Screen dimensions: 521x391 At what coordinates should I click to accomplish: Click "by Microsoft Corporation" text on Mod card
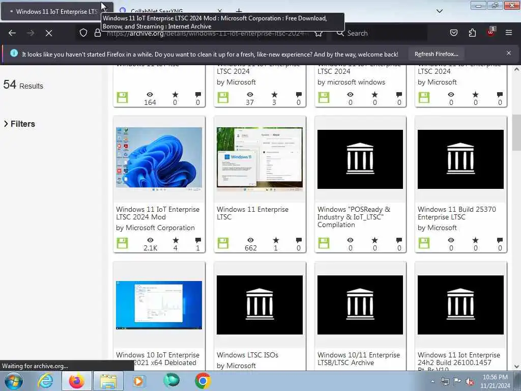click(x=155, y=228)
